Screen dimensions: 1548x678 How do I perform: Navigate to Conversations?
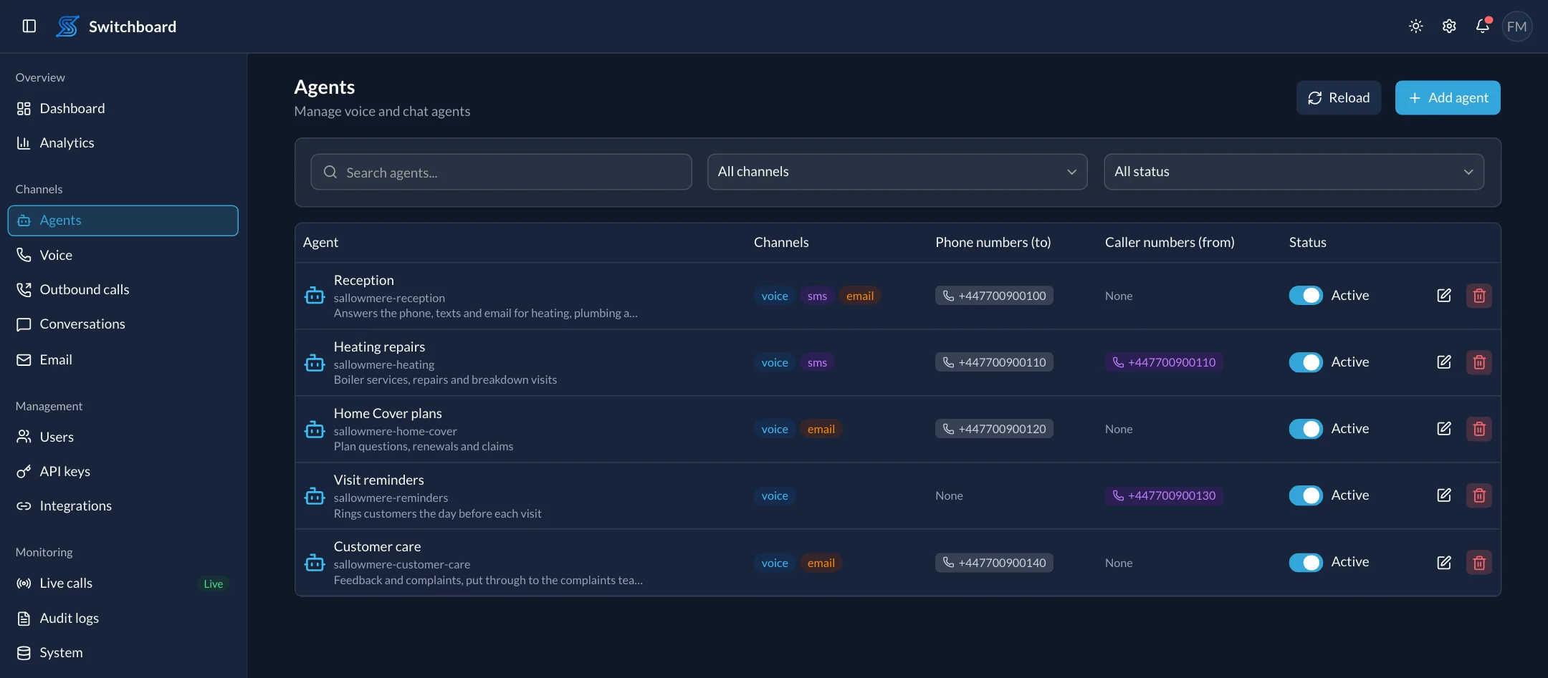(x=123, y=324)
